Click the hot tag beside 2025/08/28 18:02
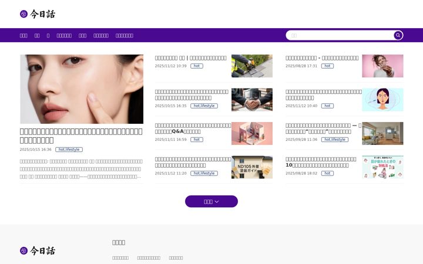The image size is (423, 264). click(327, 173)
